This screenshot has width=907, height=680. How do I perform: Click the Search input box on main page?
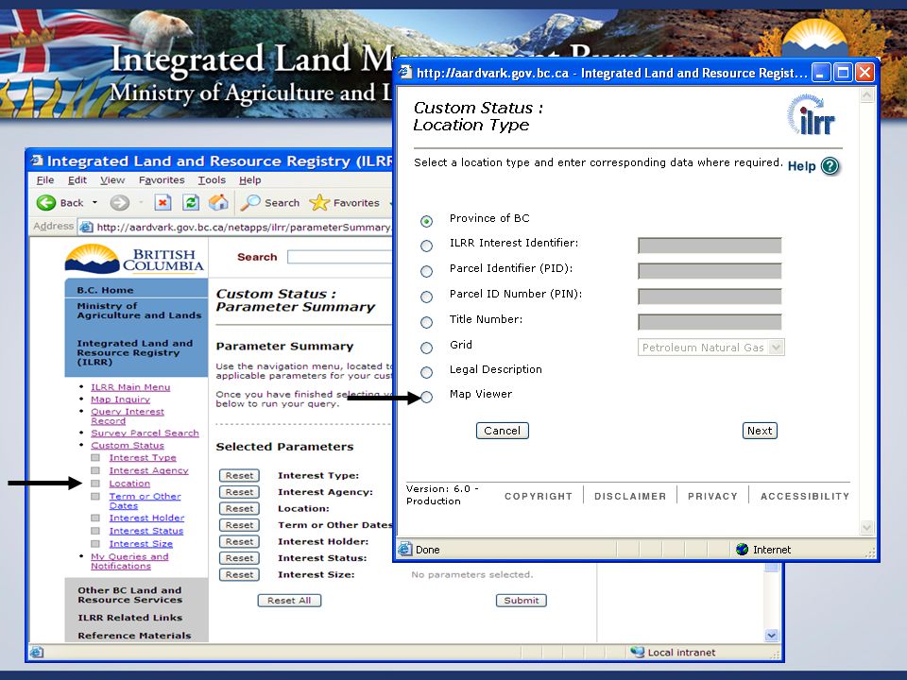339,257
